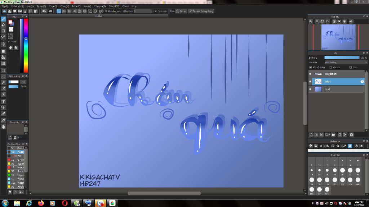Select the Bucket fill tool
369x207 pixels.
click(3, 57)
